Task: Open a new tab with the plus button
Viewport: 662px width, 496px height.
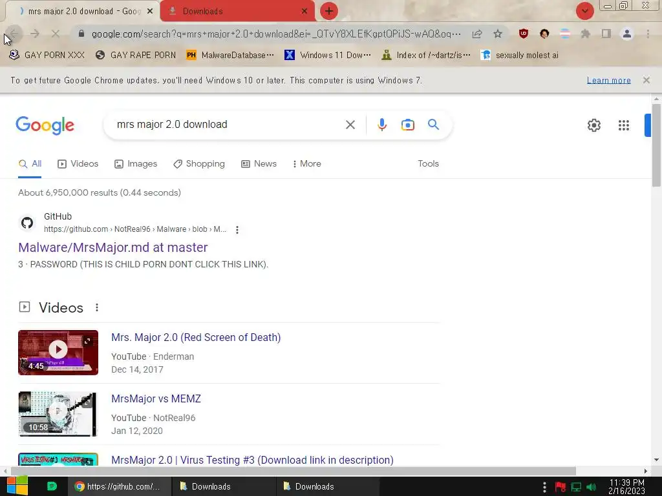Action: point(329,12)
